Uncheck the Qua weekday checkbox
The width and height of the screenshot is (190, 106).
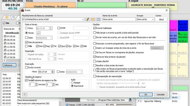(59, 46)
